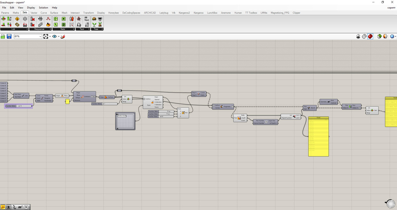The width and height of the screenshot is (397, 210).
Task: Select the Box component
Action: click(183, 113)
